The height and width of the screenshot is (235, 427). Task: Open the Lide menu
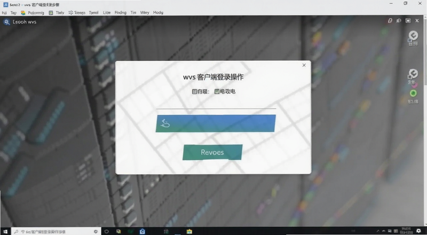[x=107, y=12]
